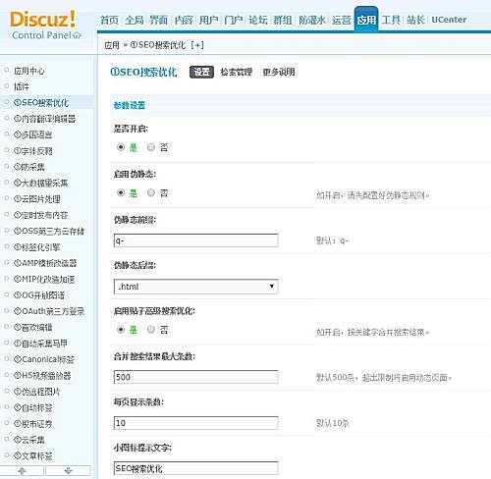Image resolution: width=491 pixels, height=479 pixels.
Task: Click the bullet icon beside 插件
Action: pos(6,86)
